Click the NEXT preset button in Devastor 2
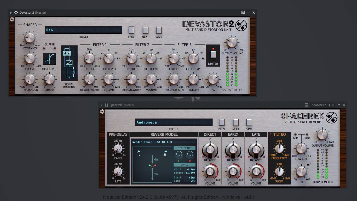 (x=145, y=30)
